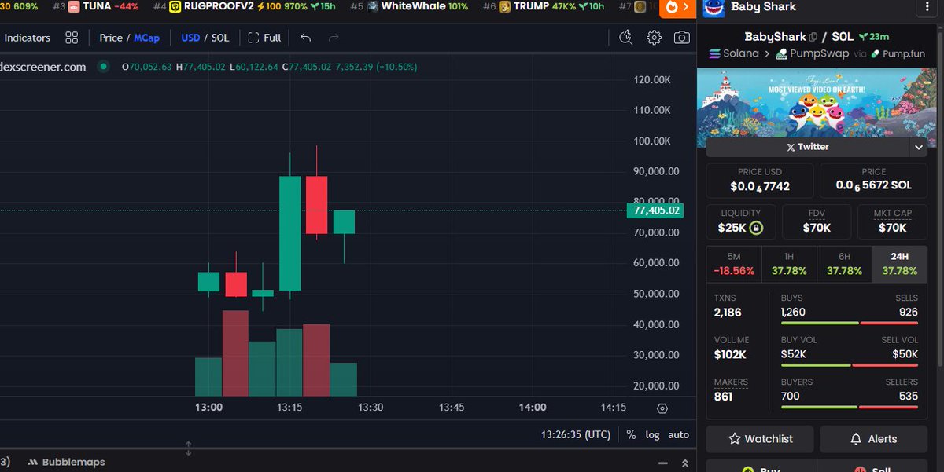Enter Full screen chart mode
The height and width of the screenshot is (472, 944).
click(264, 38)
